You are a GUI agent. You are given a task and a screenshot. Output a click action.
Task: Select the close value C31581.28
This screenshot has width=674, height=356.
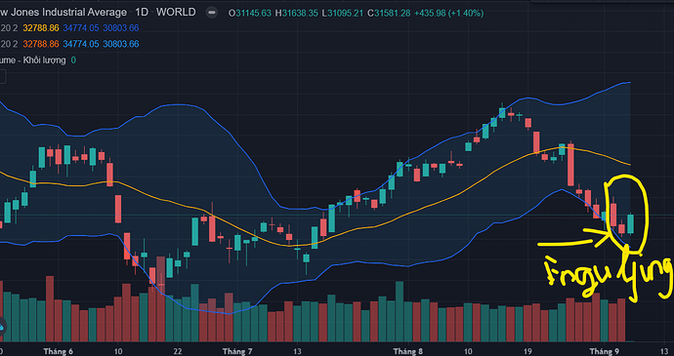click(x=389, y=14)
